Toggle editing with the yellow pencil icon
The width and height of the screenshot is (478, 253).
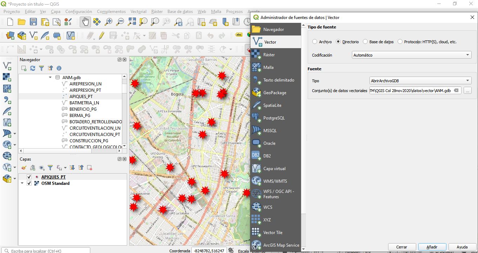pyautogui.click(x=102, y=35)
